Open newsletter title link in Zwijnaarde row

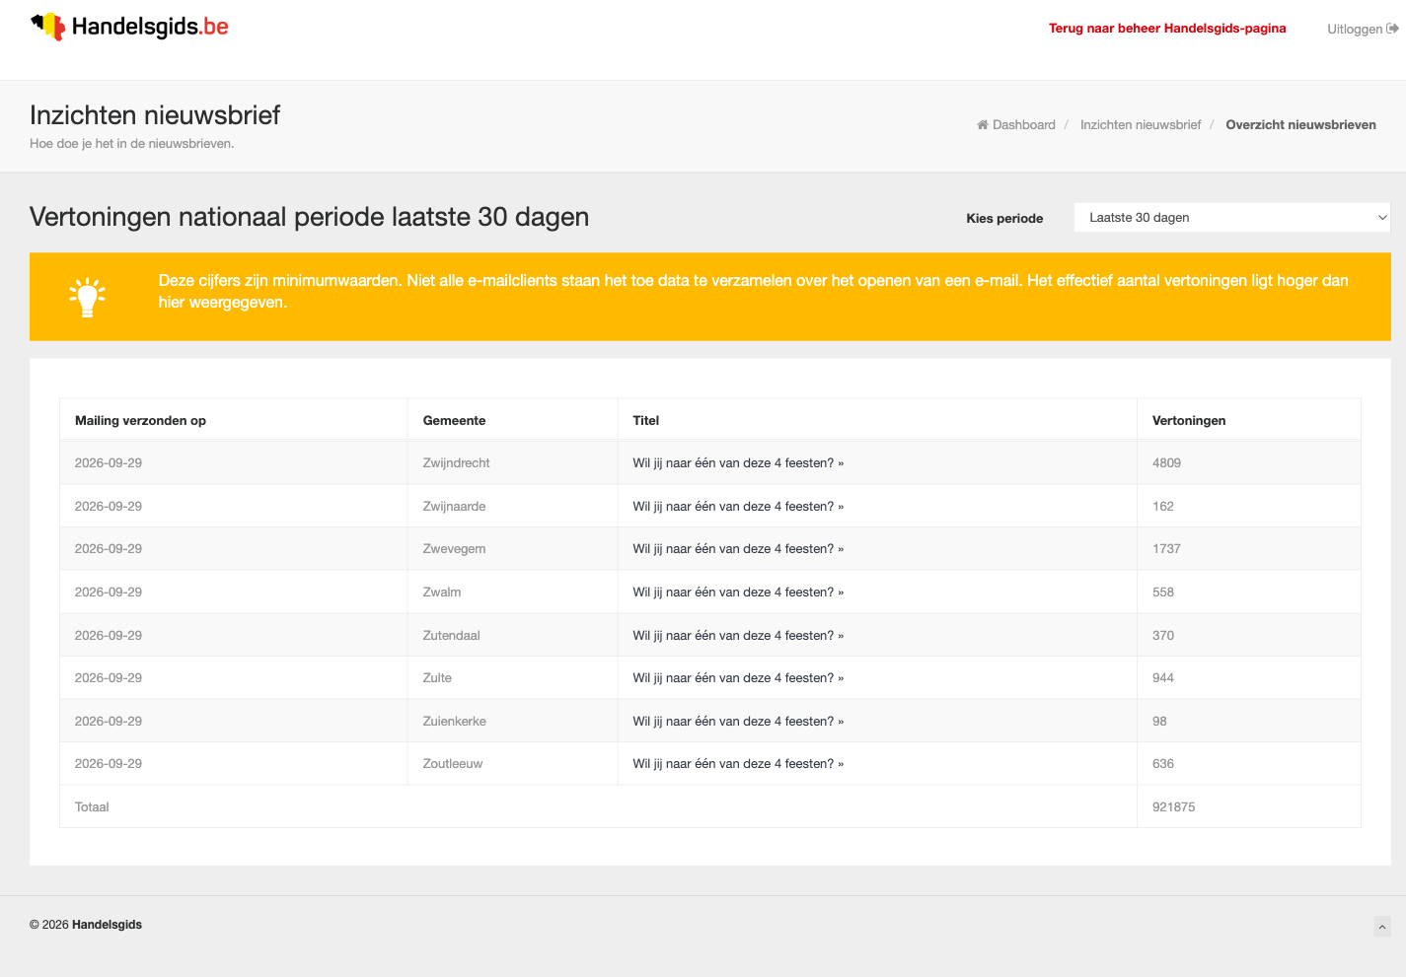(738, 507)
